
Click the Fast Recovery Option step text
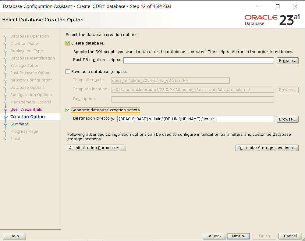30,73
